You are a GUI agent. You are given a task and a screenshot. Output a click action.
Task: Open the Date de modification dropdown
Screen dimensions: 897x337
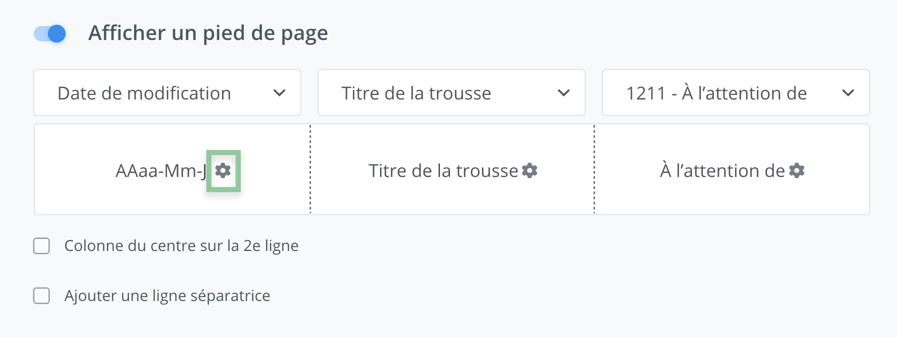point(167,93)
